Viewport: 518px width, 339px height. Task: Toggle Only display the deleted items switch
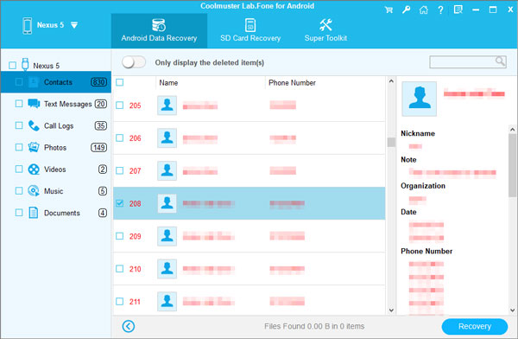point(134,62)
